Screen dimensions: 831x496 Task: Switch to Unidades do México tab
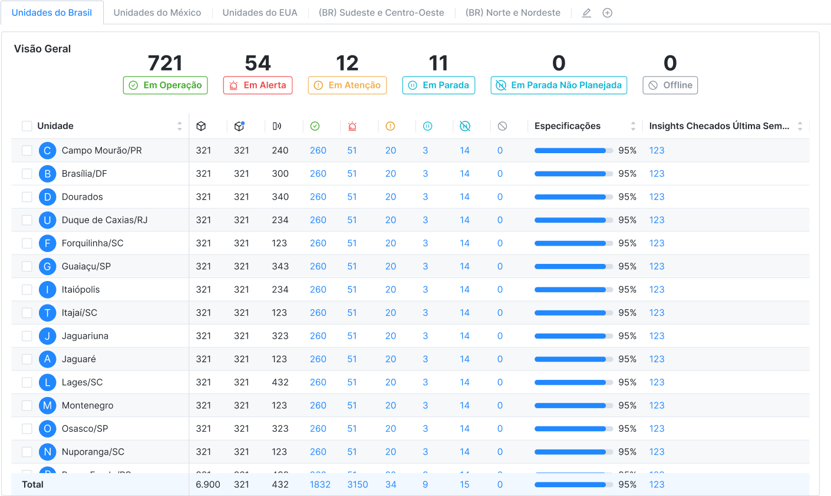tap(157, 13)
